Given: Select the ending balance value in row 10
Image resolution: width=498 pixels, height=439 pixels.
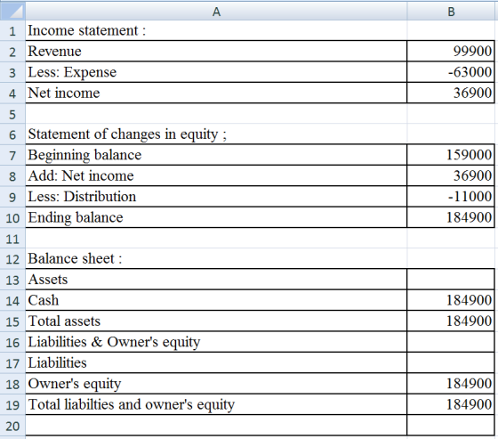Looking at the screenshot, I should pyautogui.click(x=451, y=217).
